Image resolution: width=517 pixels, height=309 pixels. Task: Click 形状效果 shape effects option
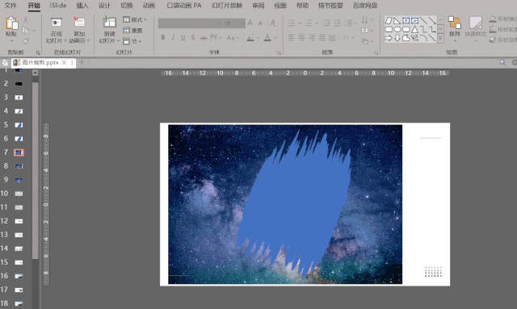503,40
